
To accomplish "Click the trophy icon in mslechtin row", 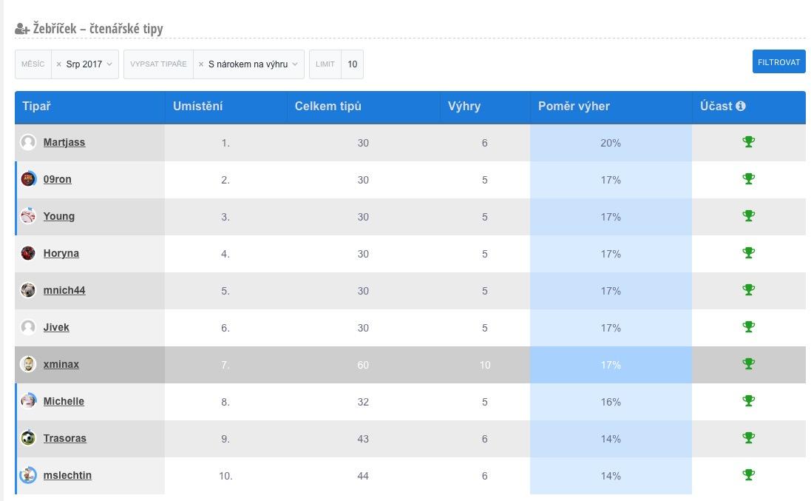I will (748, 475).
